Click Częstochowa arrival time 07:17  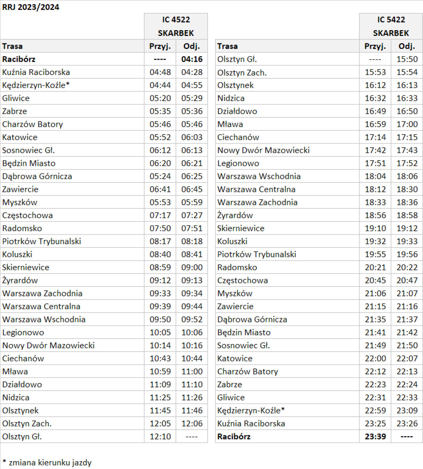point(160,215)
